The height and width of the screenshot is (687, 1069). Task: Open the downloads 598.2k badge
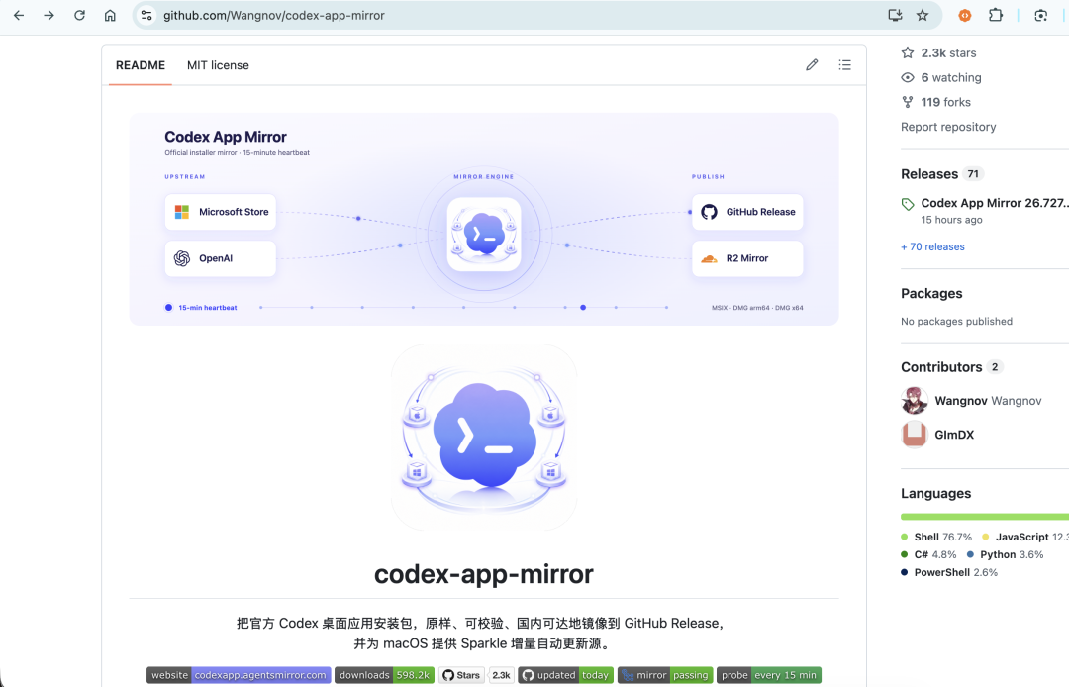pyautogui.click(x=384, y=675)
